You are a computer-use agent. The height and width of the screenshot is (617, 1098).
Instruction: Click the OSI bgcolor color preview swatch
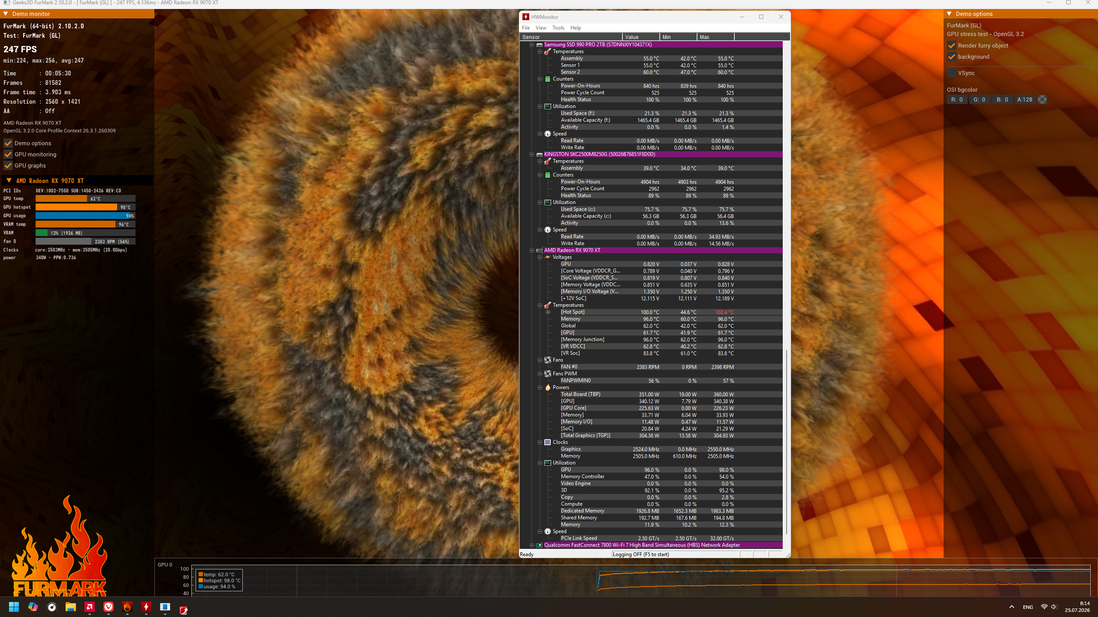tap(1042, 99)
